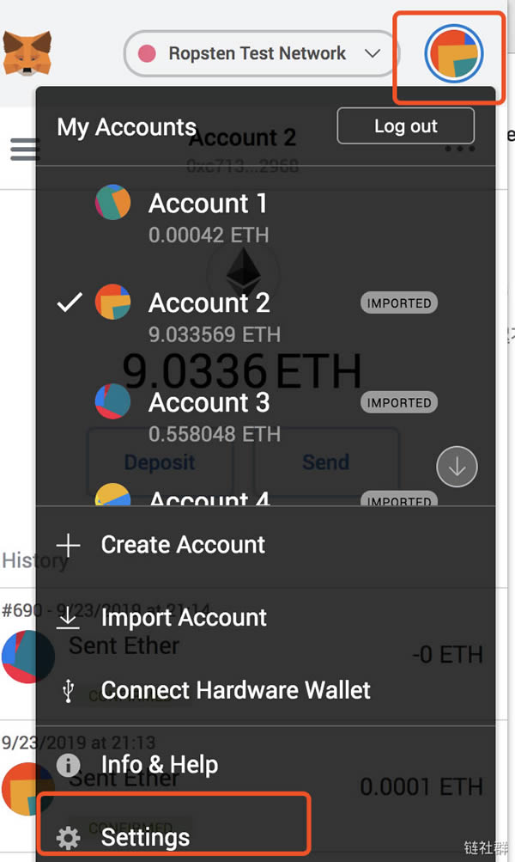Click Account 3's circular avatar
The height and width of the screenshot is (862, 515).
pyautogui.click(x=112, y=401)
